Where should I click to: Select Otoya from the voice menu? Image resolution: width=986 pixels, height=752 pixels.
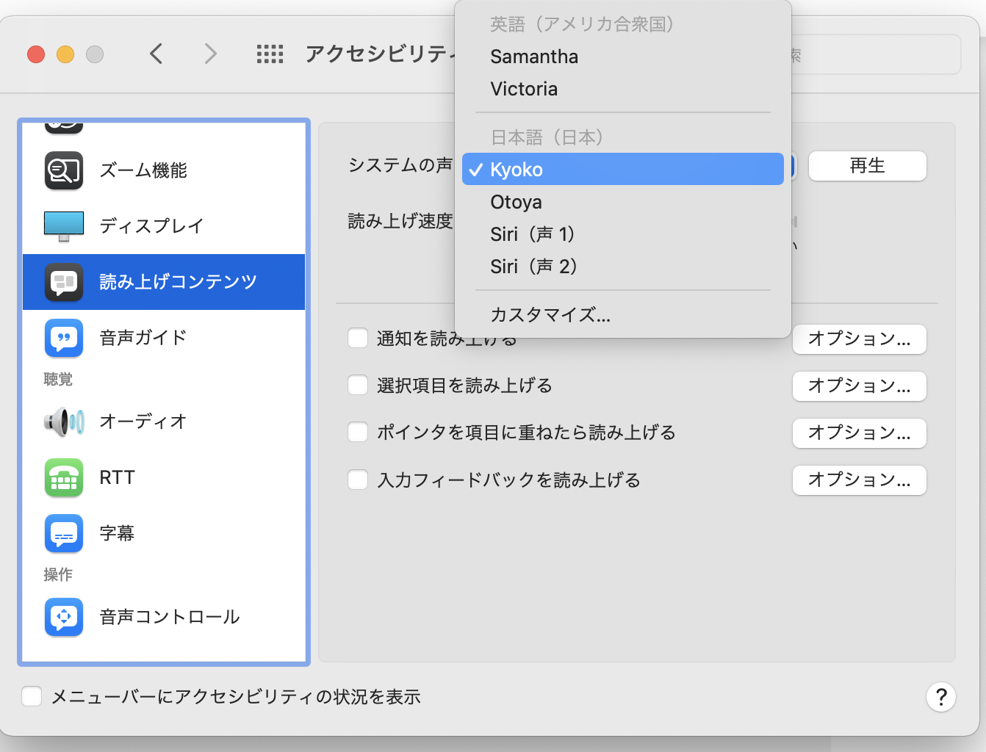click(516, 202)
